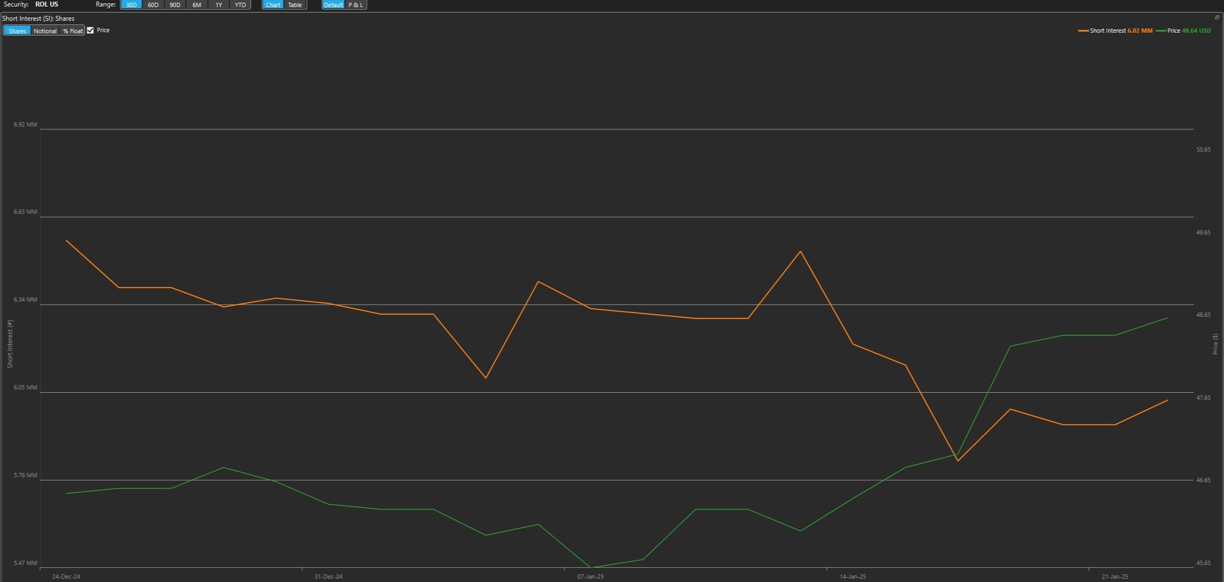
Task: Switch range to 60D
Action: click(153, 5)
